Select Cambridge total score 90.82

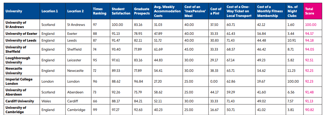[x=310, y=110]
